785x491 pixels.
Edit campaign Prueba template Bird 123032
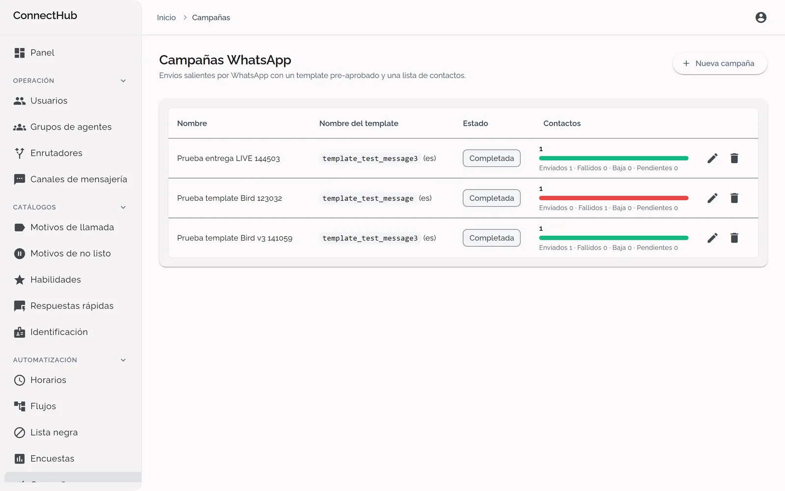712,198
